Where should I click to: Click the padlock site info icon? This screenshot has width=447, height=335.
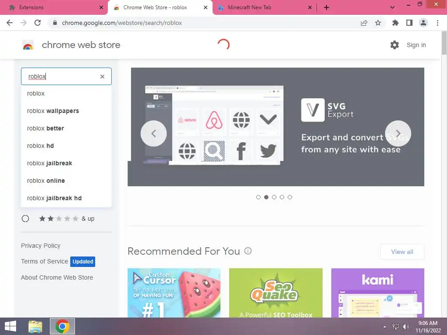pos(55,23)
